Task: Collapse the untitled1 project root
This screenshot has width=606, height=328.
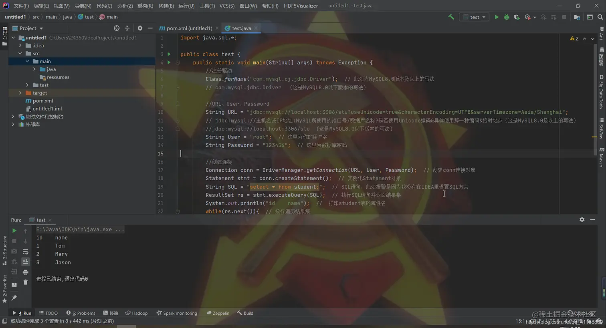Action: point(13,38)
